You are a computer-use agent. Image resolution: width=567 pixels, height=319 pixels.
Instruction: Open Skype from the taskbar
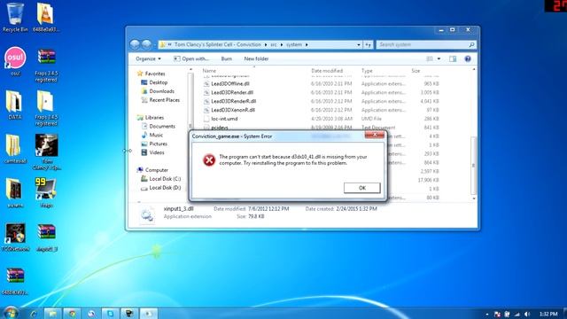click(x=110, y=314)
